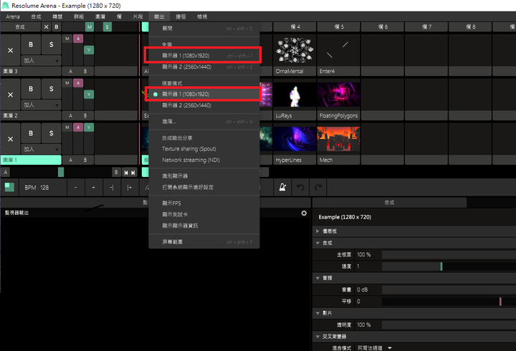Clear layer 3 with its X button
The image size is (516, 351).
(x=11, y=50)
